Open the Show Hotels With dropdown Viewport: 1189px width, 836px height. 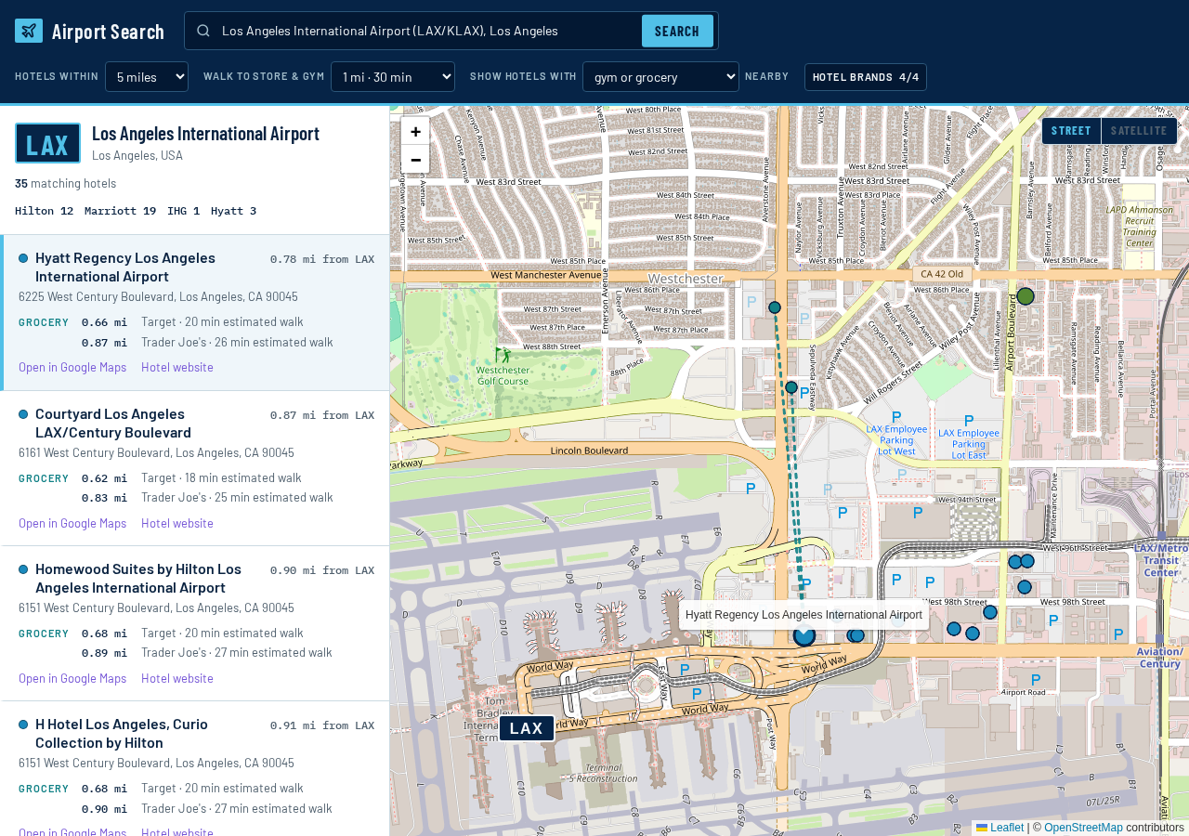pos(660,76)
